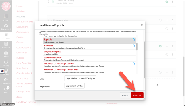
Task: Click the speaker audio icon near Studio
Action: coord(2,71)
